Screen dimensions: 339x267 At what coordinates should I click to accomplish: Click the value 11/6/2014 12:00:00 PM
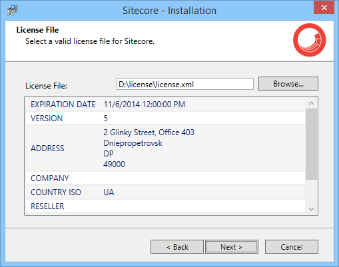click(x=145, y=105)
